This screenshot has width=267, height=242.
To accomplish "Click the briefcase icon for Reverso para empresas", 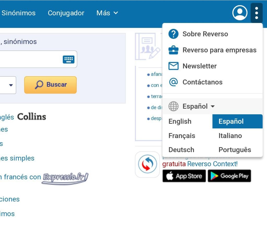I will (173, 50).
